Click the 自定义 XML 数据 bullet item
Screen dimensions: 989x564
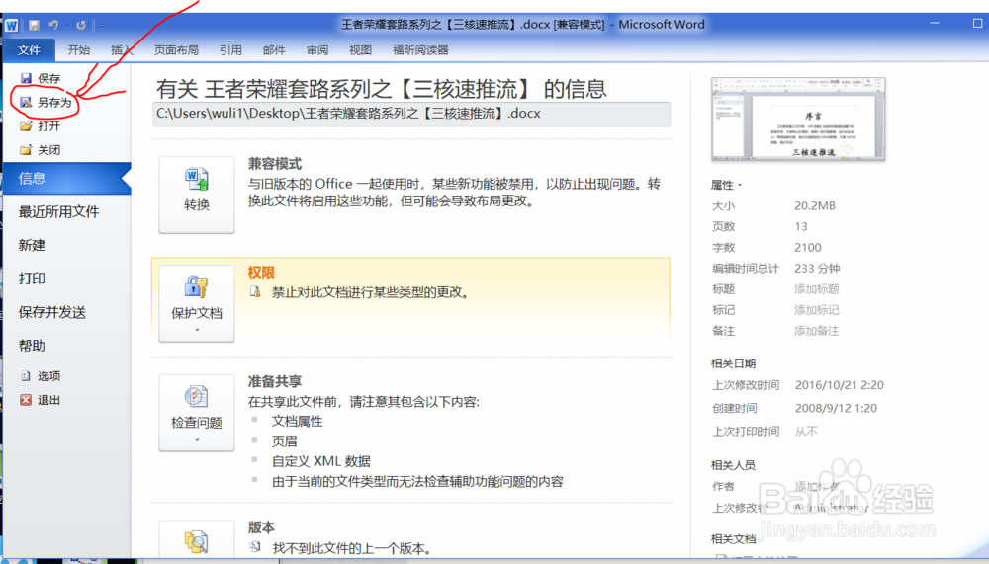pyautogui.click(x=321, y=461)
